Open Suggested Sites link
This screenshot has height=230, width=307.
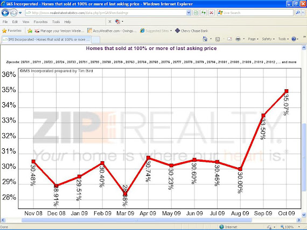click(154, 31)
